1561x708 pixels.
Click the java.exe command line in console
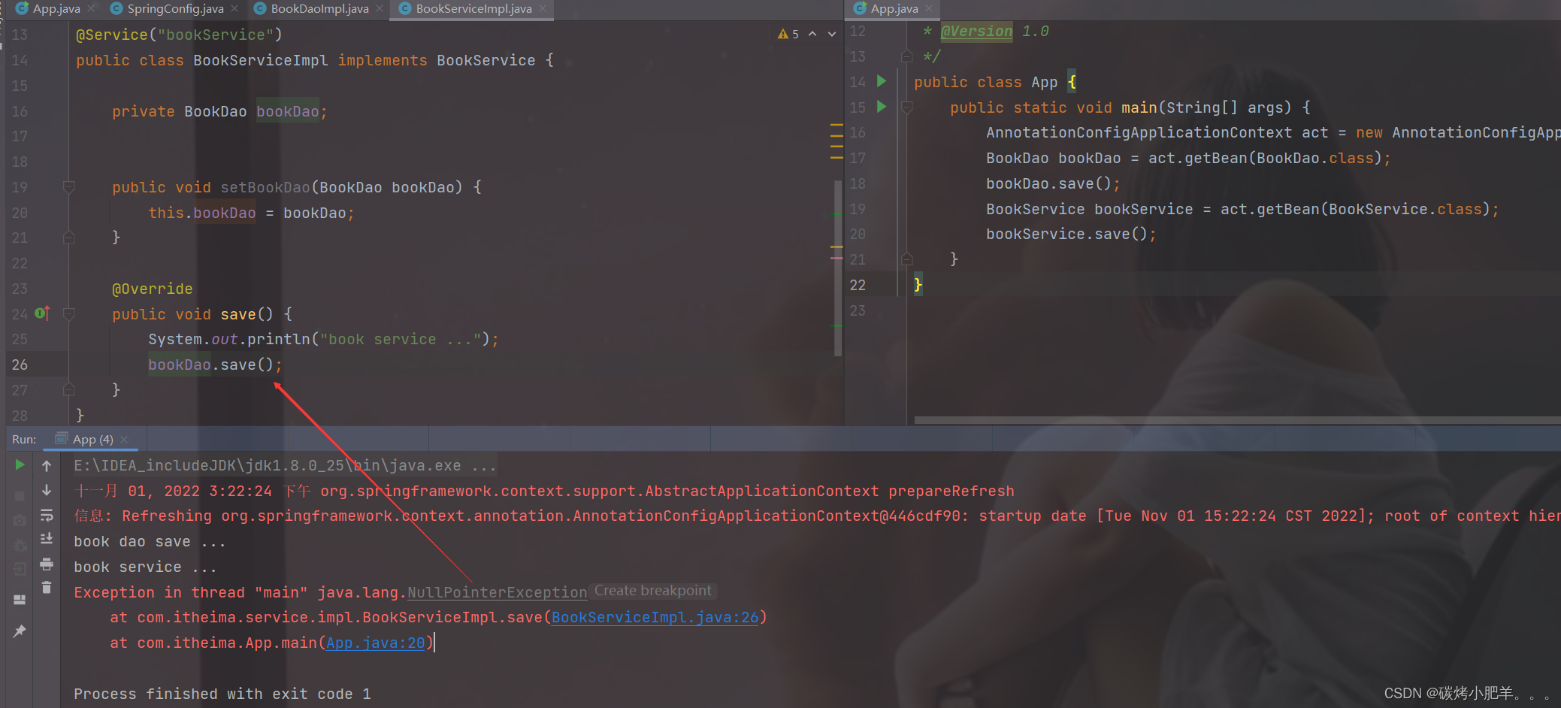[285, 466]
